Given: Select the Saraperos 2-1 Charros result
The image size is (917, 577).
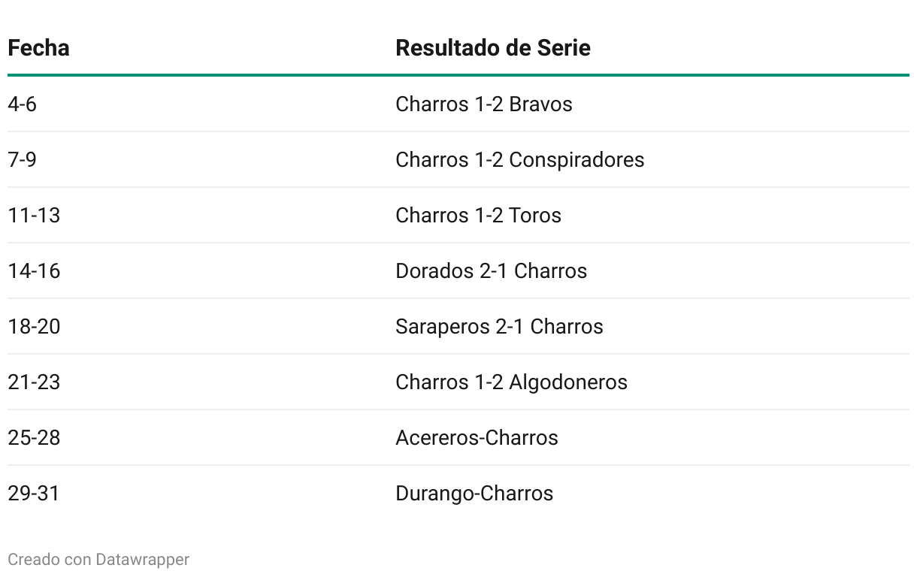Looking at the screenshot, I should (x=500, y=326).
